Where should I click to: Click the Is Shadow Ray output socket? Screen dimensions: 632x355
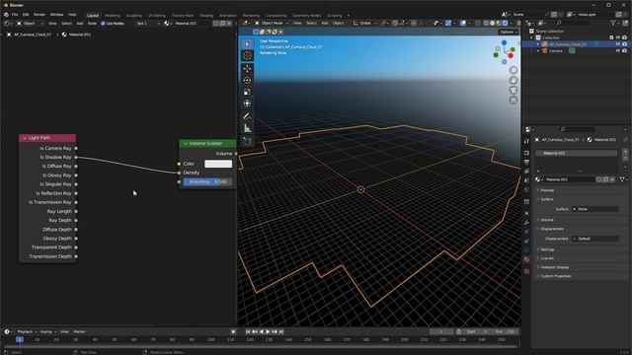(76, 158)
